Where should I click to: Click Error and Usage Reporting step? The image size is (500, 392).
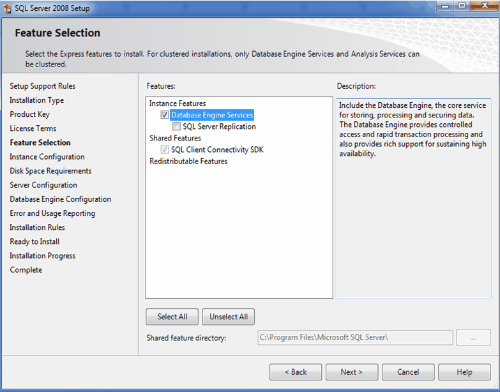(52, 213)
